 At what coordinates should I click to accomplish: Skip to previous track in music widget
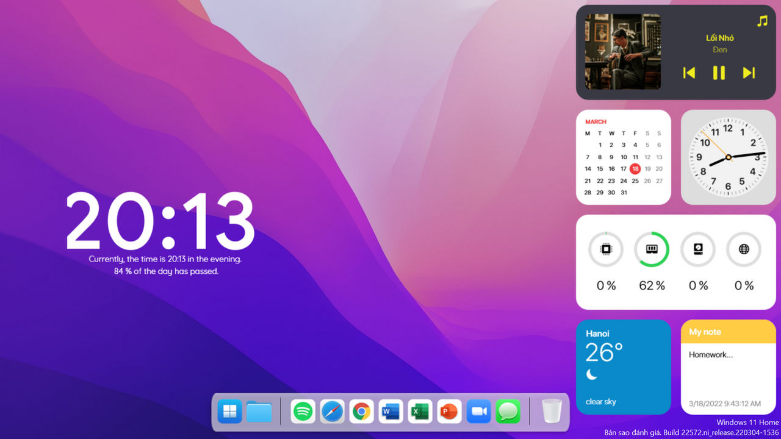689,73
